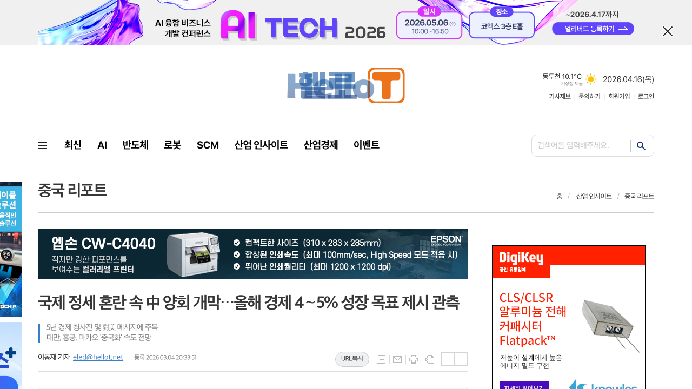Click the HelloT site logo
The width and height of the screenshot is (692, 389).
[x=346, y=85]
